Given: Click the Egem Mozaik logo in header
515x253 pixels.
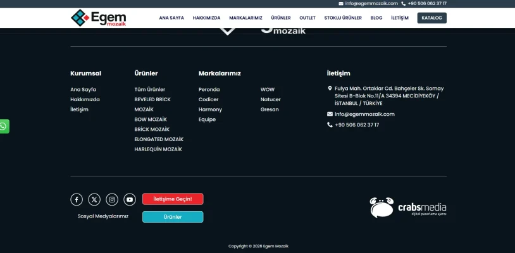Looking at the screenshot, I should [99, 18].
